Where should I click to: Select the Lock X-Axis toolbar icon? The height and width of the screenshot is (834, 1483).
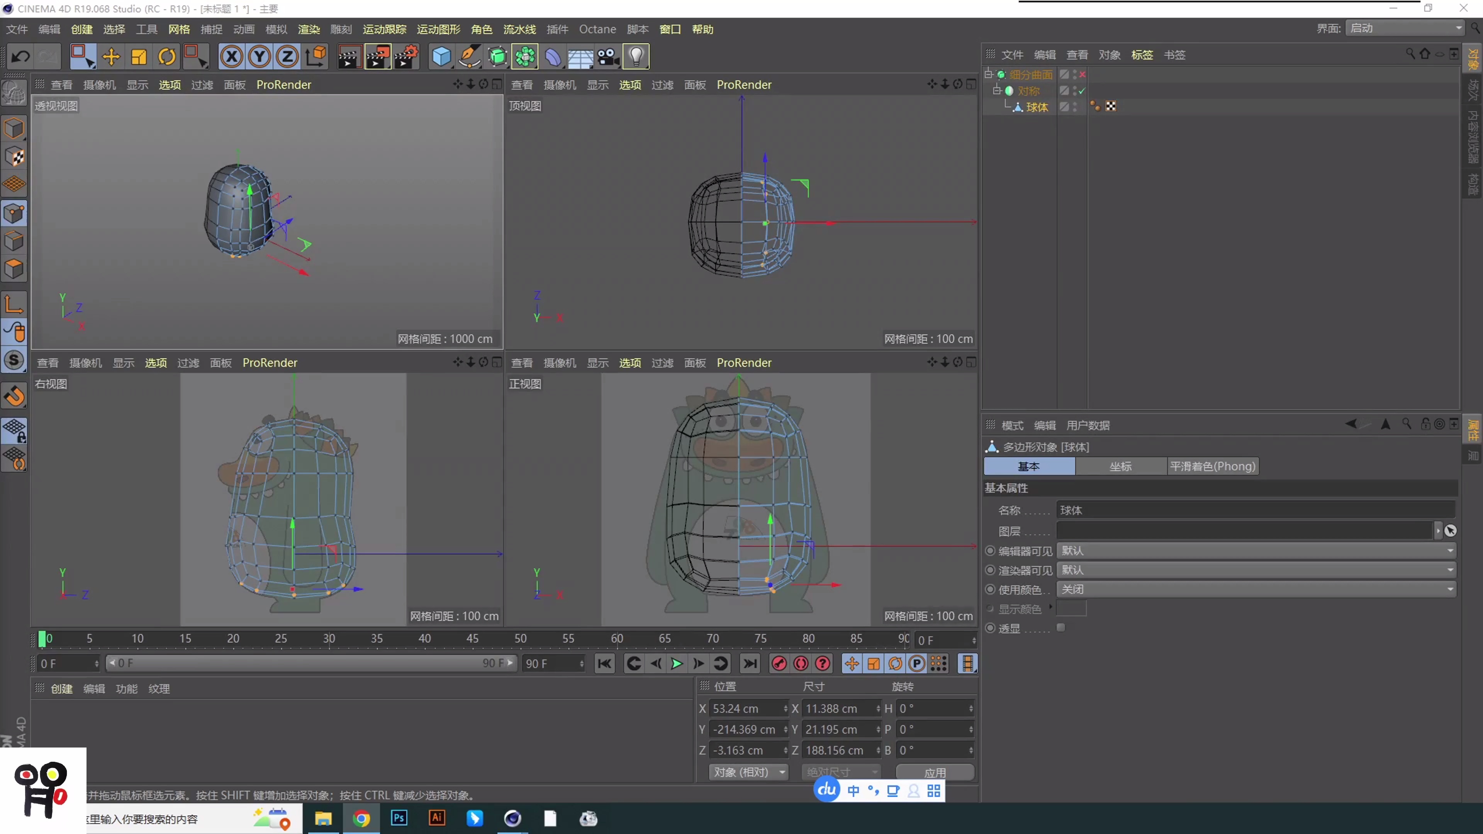pyautogui.click(x=231, y=56)
